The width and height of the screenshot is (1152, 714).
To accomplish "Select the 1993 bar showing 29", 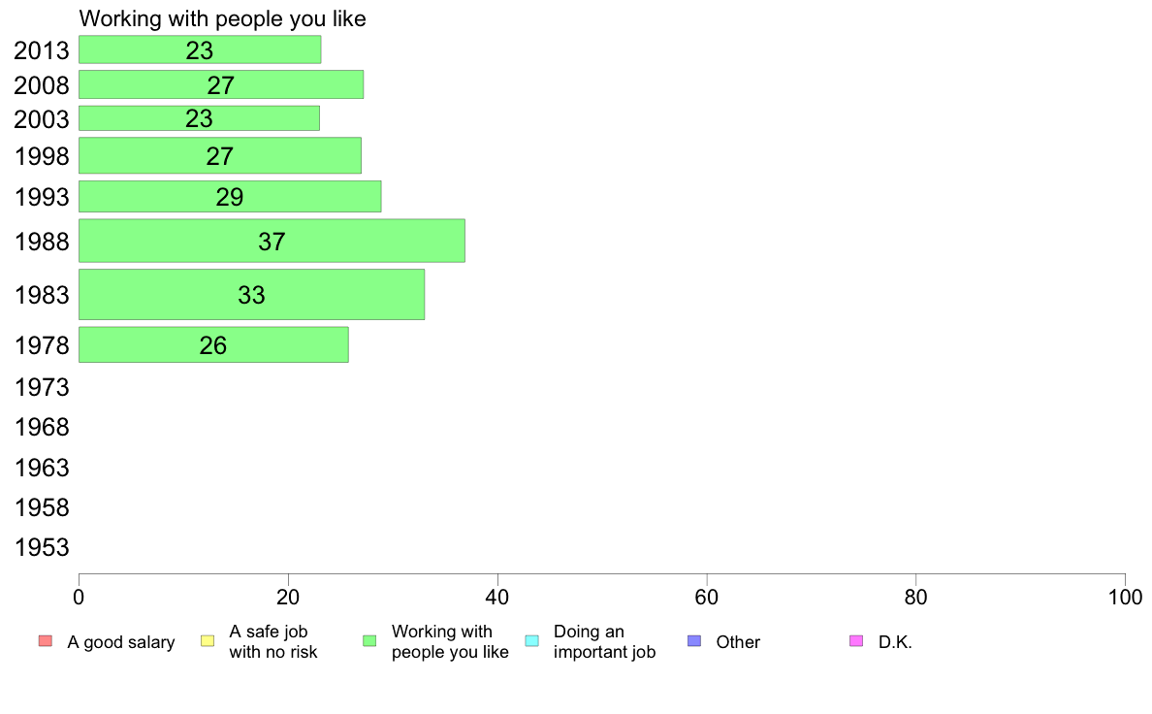I will [230, 196].
